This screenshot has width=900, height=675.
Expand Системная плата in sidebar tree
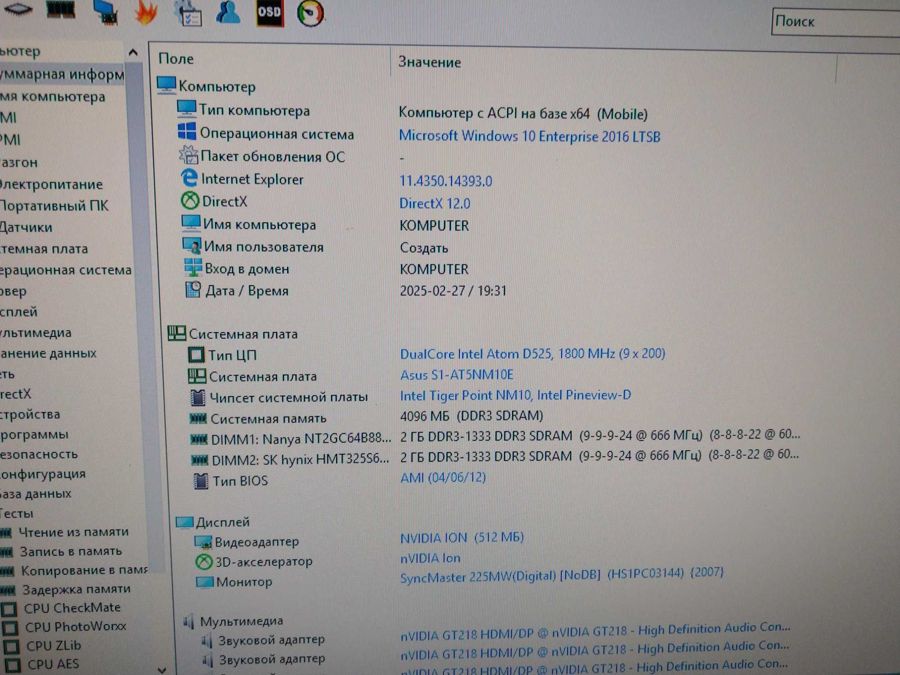44,249
